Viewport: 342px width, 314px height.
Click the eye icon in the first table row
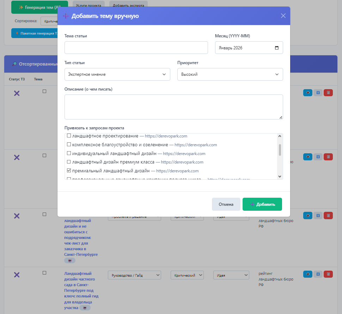(x=308, y=93)
